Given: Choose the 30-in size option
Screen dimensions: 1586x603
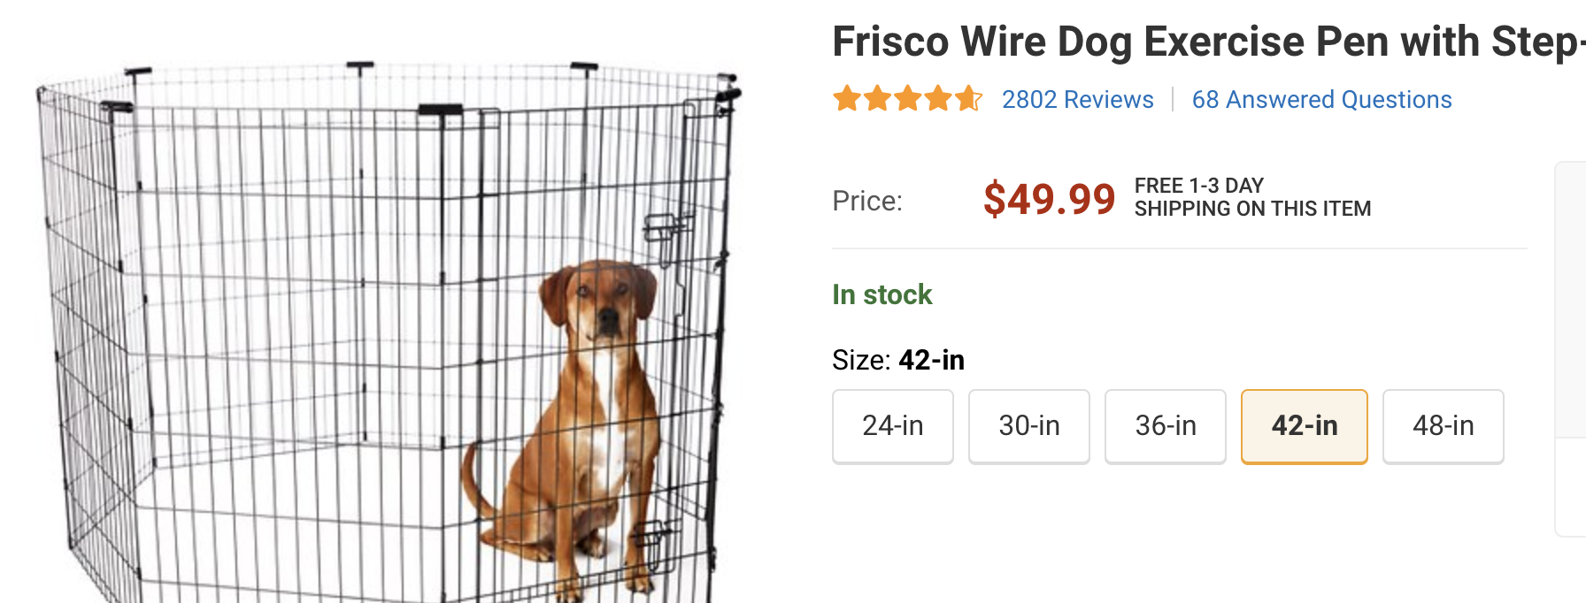Looking at the screenshot, I should pos(1028,426).
